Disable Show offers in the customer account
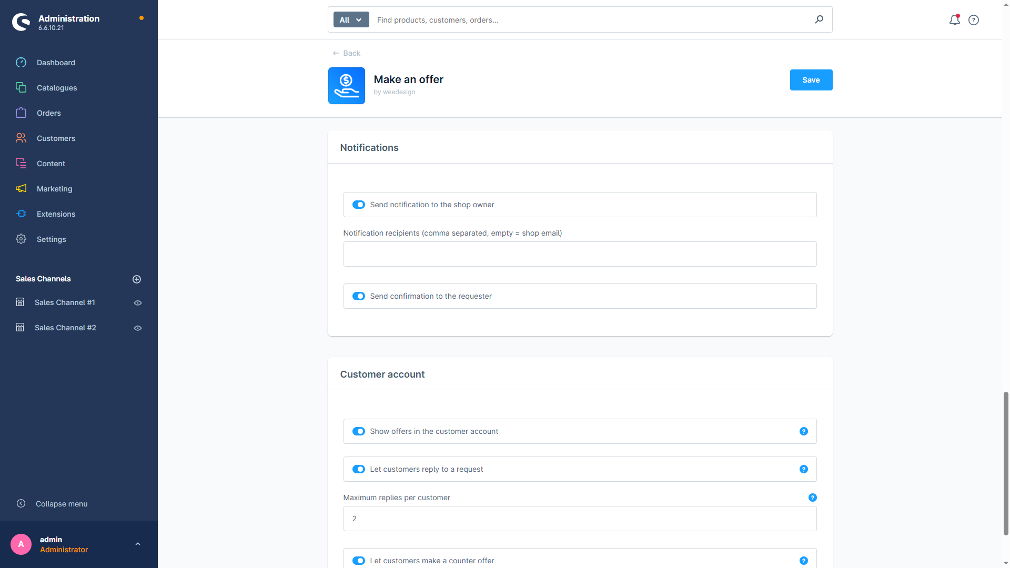1010x568 pixels. [x=359, y=431]
